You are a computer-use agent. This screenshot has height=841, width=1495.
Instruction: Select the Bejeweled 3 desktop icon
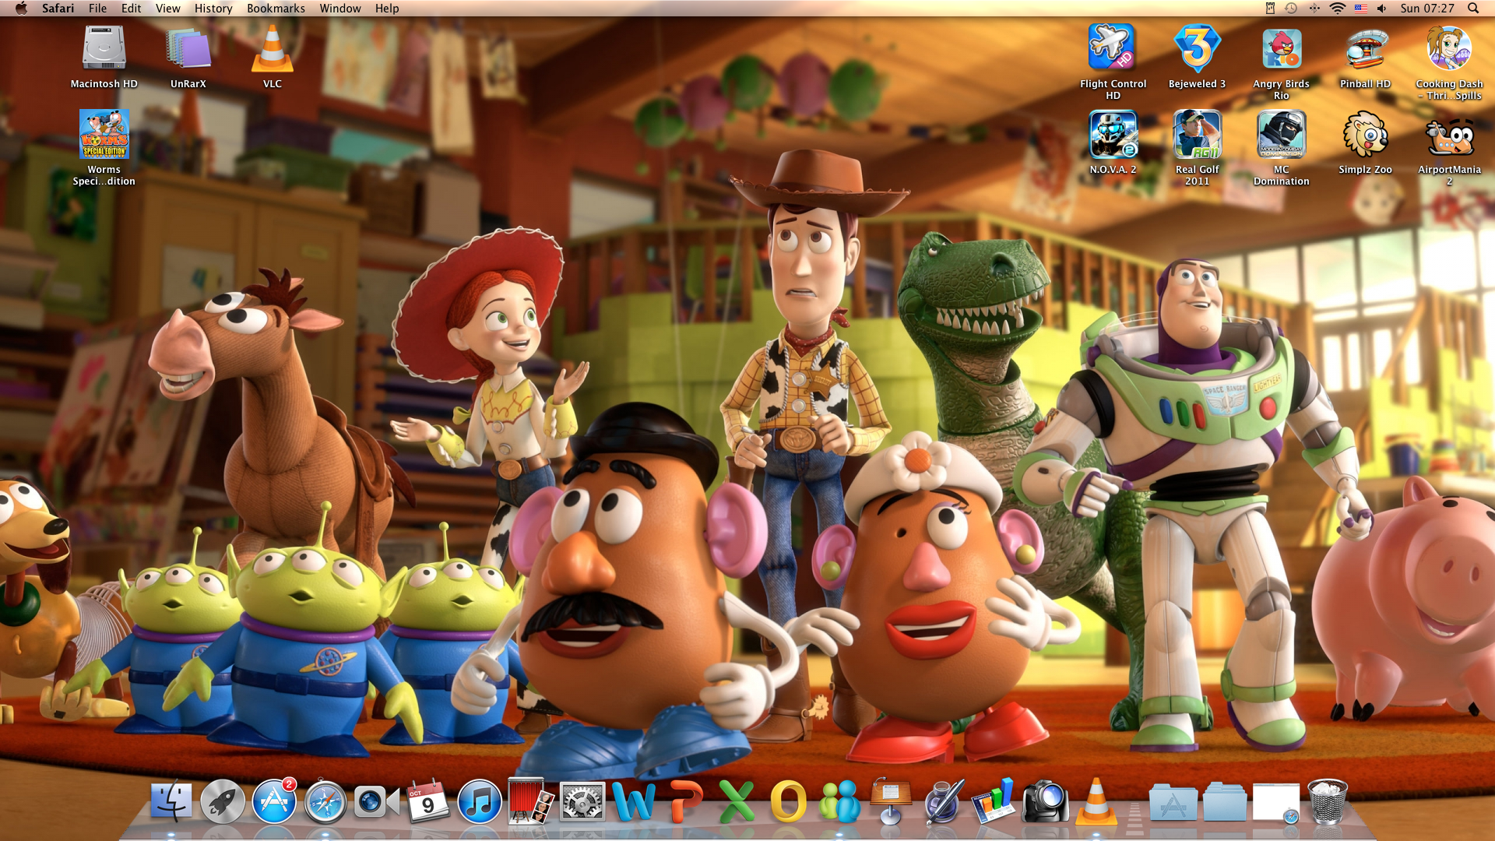coord(1197,49)
